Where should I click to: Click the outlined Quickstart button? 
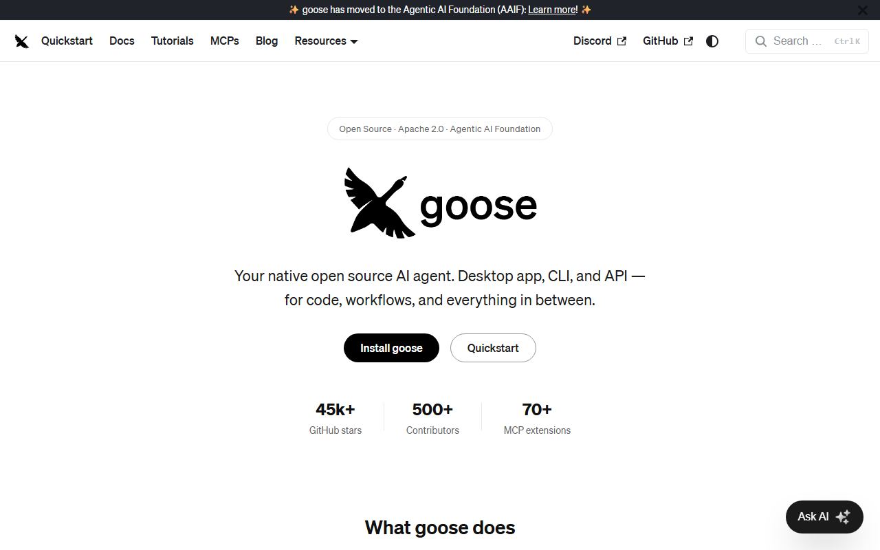[x=493, y=348]
